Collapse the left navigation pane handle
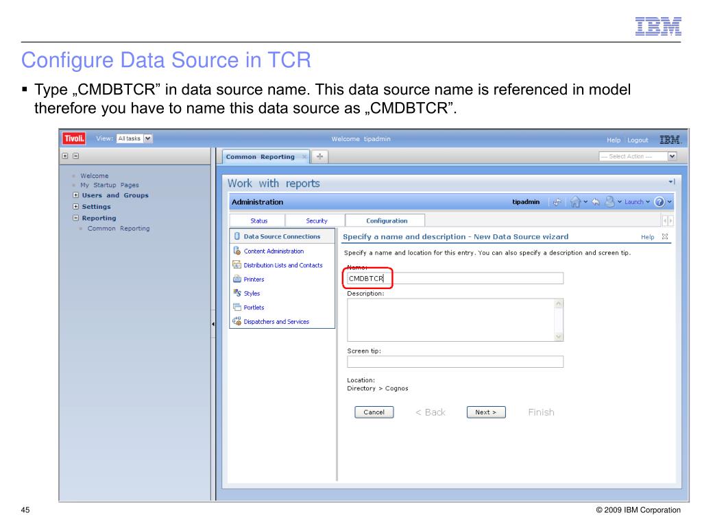 pos(213,324)
